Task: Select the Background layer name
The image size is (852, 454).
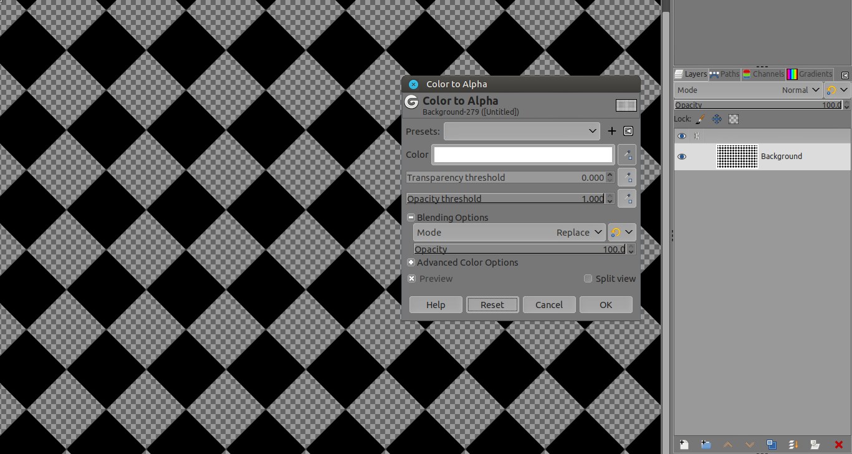Action: 781,157
